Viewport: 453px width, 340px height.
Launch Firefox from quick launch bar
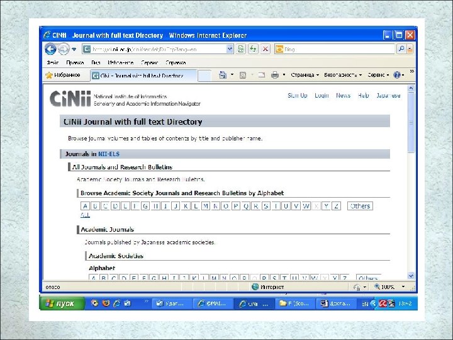[106, 303]
